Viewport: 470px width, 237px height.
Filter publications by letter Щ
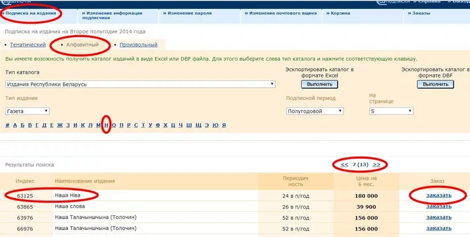198,125
